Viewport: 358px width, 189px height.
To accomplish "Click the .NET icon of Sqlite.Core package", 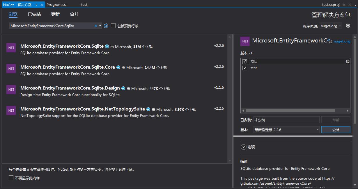I will (x=11, y=69).
